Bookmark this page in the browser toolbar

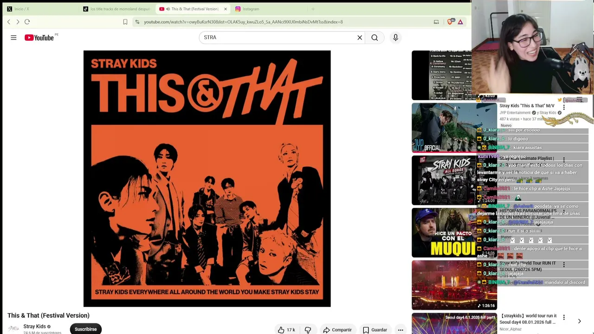click(125, 22)
